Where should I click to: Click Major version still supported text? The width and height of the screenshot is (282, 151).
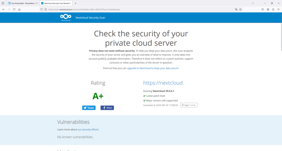tap(162, 100)
